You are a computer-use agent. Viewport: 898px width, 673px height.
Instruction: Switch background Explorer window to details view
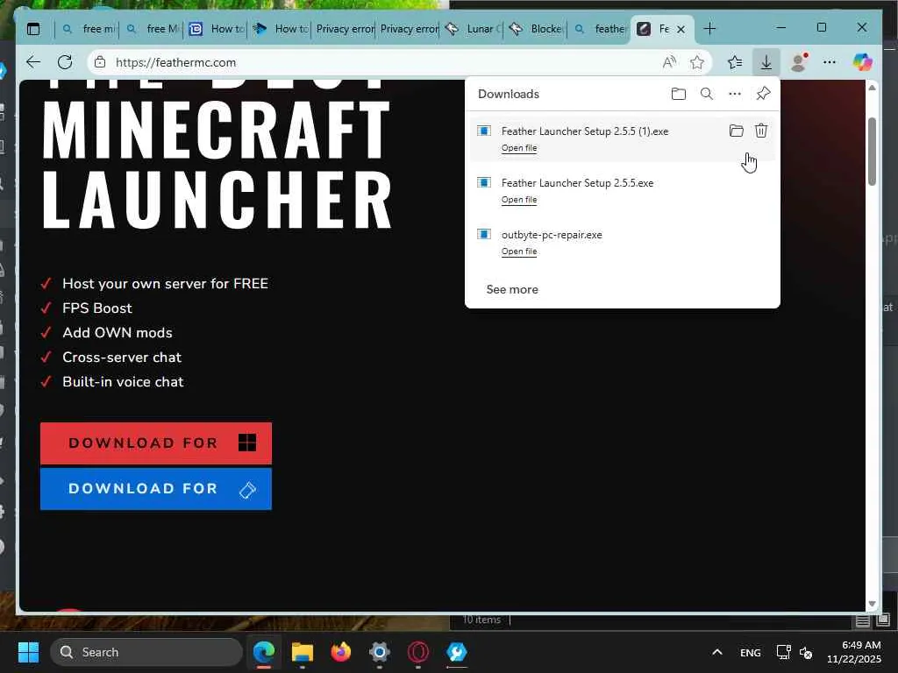(863, 620)
